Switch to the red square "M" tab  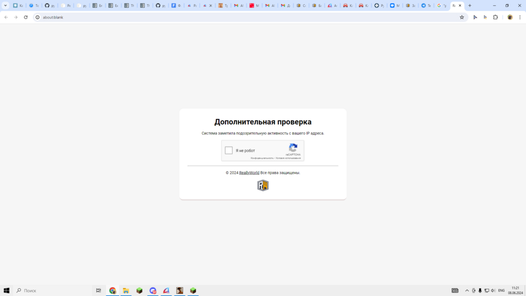coord(254,5)
